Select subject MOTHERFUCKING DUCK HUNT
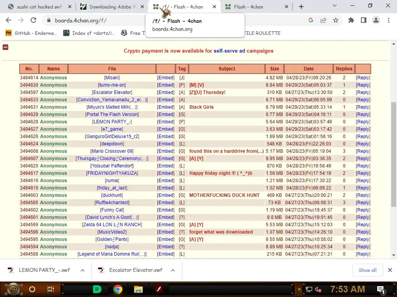 pyautogui.click(x=224, y=195)
